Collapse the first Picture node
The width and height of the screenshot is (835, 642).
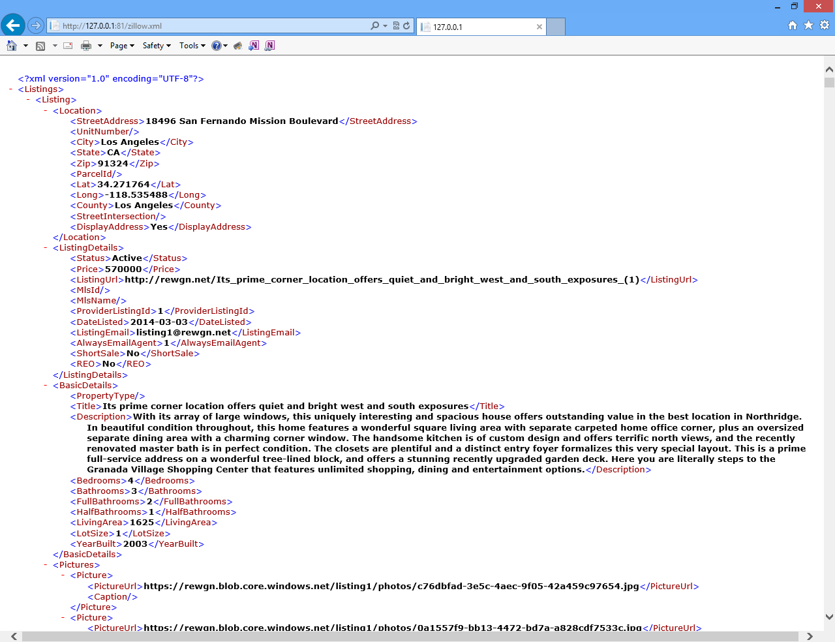point(63,575)
